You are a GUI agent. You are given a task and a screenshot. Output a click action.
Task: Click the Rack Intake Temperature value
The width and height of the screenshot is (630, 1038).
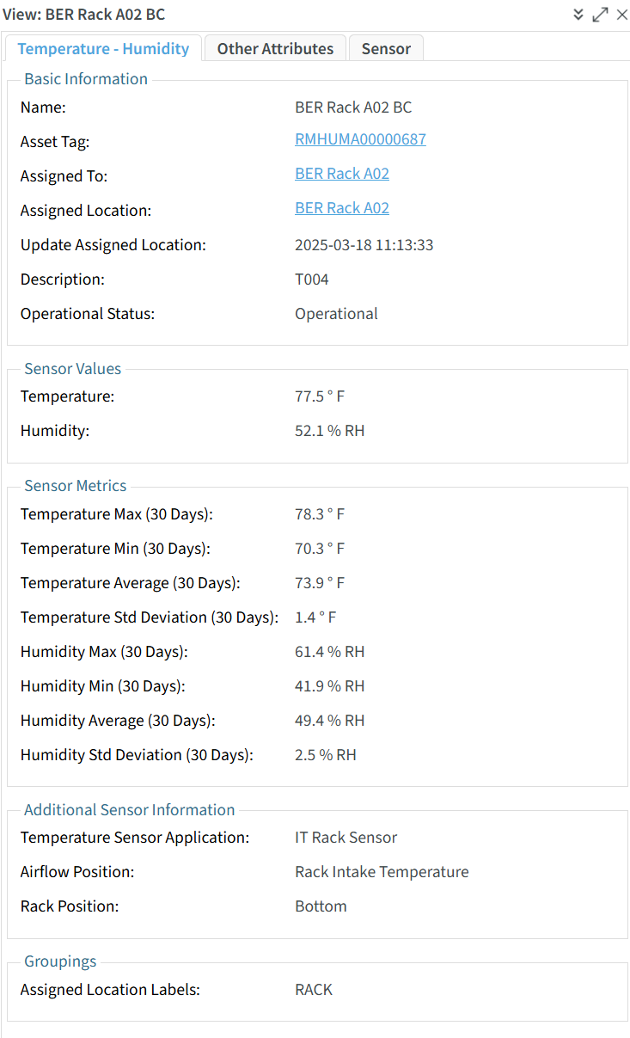click(382, 872)
